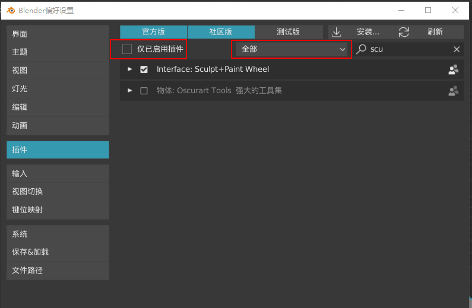This screenshot has width=472, height=308.
Task: Clear the 'scu' search text
Action: [x=457, y=49]
